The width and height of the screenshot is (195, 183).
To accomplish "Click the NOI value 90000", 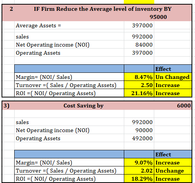I will [144, 130].
